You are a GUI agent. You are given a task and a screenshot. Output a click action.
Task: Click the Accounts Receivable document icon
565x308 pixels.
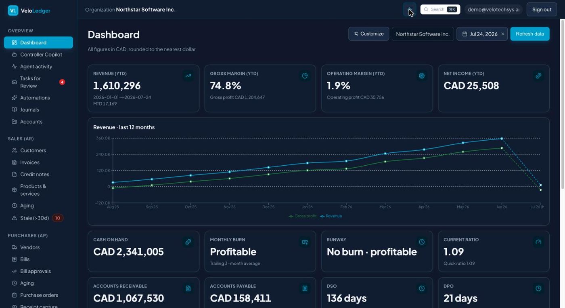[x=188, y=288]
